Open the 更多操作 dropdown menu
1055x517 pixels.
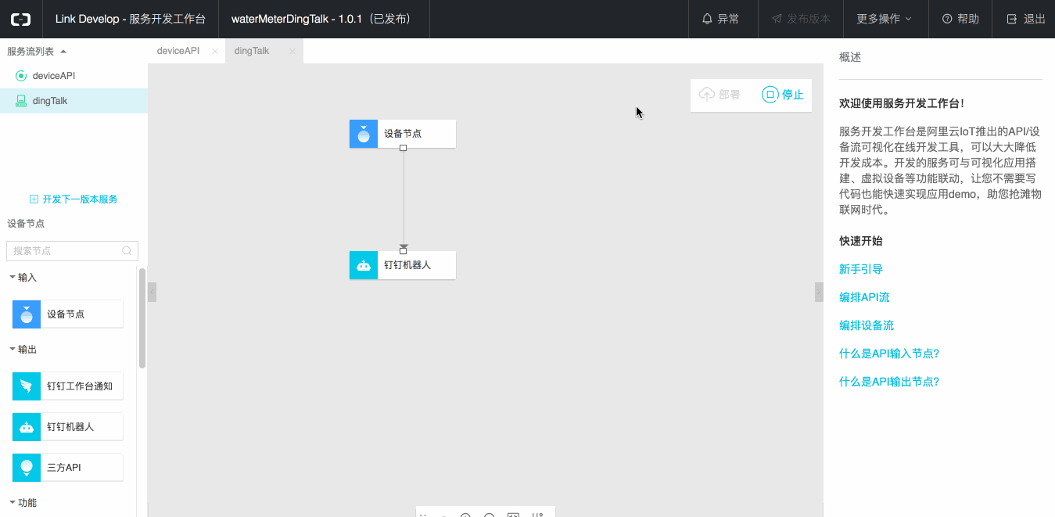[885, 19]
